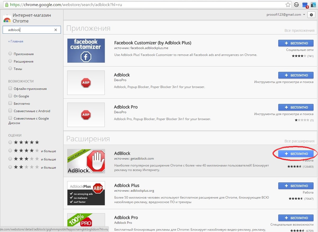Click the blue extension icon with red badge
318x232 pixels.
click(x=305, y=5)
